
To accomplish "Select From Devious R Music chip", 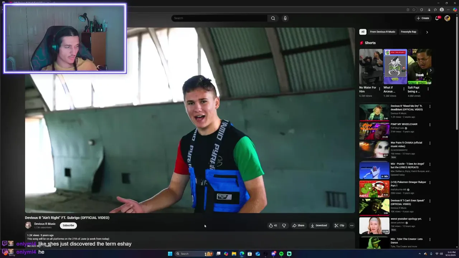I will (x=383, y=32).
